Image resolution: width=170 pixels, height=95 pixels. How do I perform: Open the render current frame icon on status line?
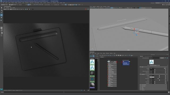(70, 5)
